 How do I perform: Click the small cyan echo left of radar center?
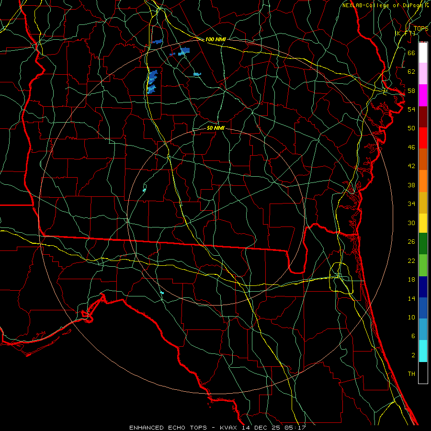click(144, 190)
